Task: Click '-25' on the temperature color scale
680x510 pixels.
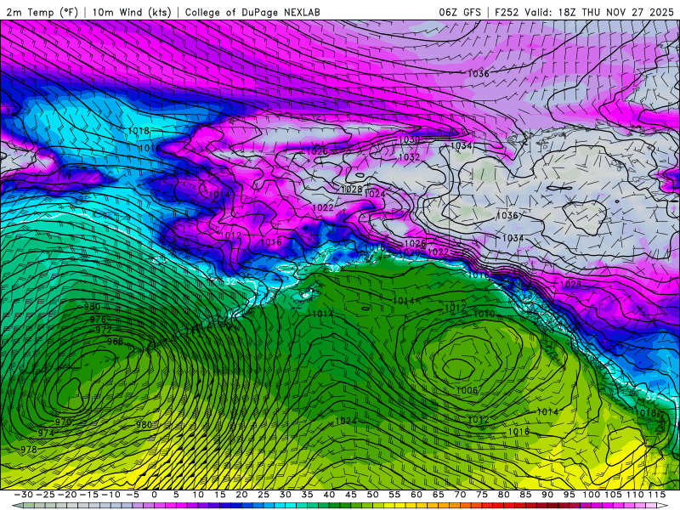Action: pyautogui.click(x=45, y=495)
